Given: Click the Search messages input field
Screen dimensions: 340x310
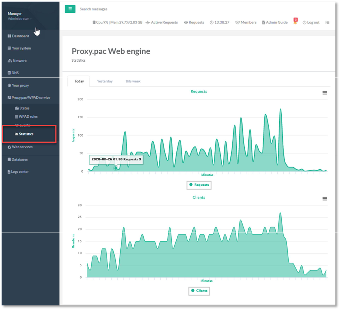Looking at the screenshot, I should point(94,9).
